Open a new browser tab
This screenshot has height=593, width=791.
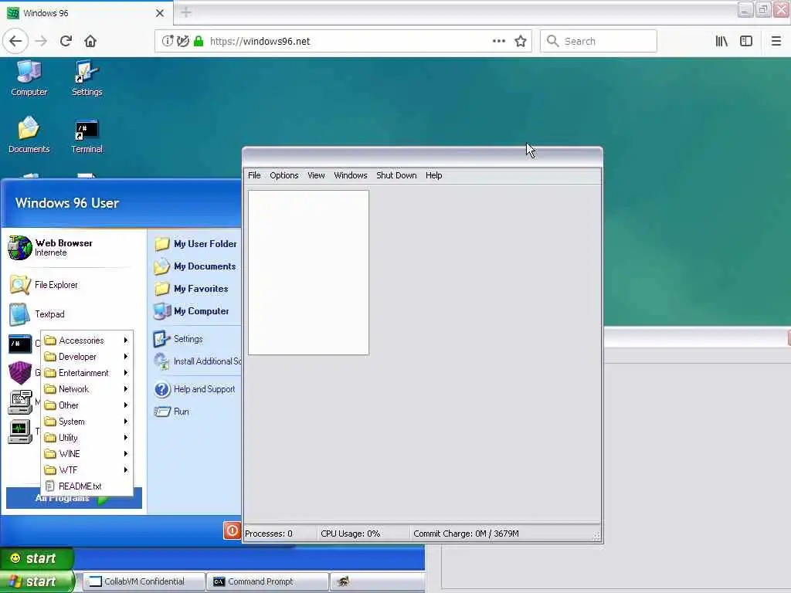pyautogui.click(x=186, y=12)
